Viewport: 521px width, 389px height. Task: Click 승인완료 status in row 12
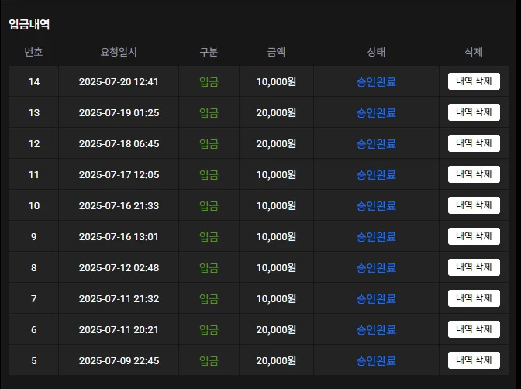coord(376,144)
